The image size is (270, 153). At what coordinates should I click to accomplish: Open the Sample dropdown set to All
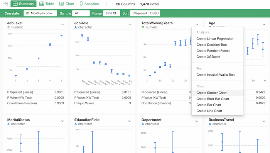pyautogui.click(x=81, y=13)
